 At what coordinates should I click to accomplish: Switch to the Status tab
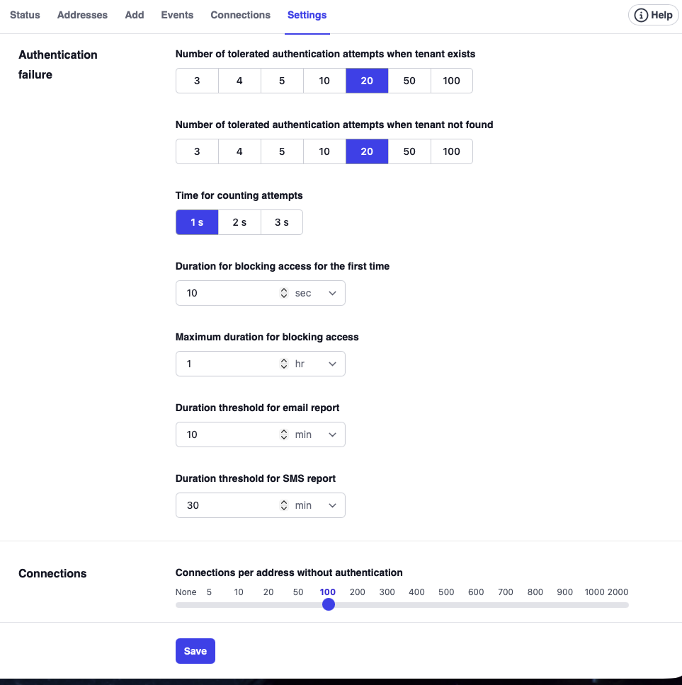25,15
